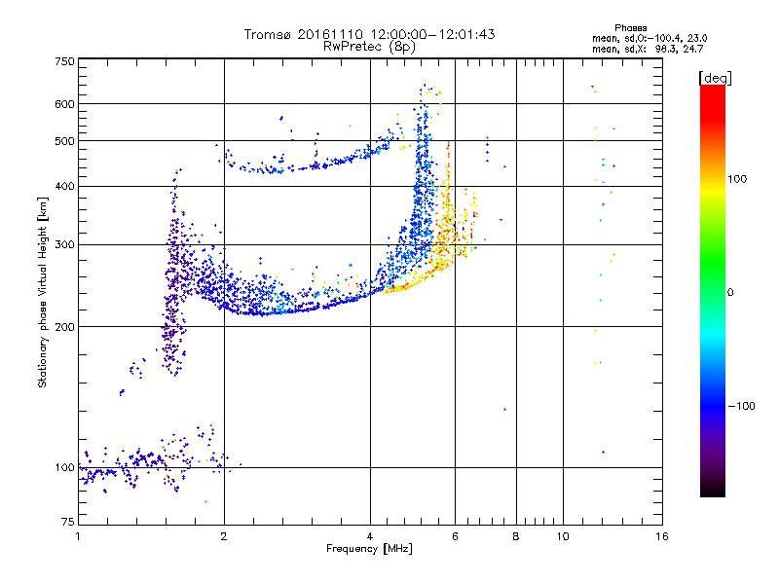Click the blue point near 12 MHz at 105 km
This screenshot has height=584, width=779.
[603, 452]
